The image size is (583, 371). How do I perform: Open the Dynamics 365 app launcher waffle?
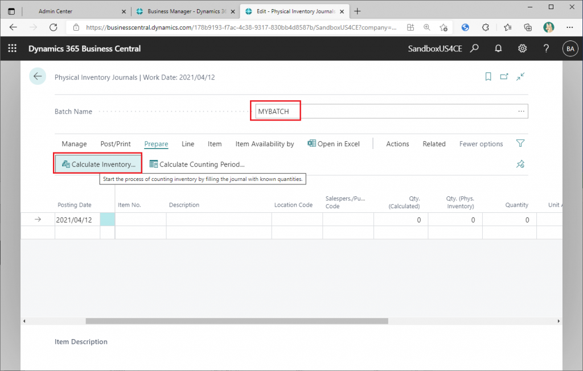(13, 48)
